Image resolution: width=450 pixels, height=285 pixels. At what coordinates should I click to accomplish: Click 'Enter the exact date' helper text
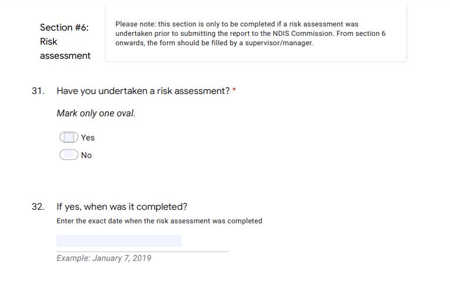pyautogui.click(x=159, y=221)
